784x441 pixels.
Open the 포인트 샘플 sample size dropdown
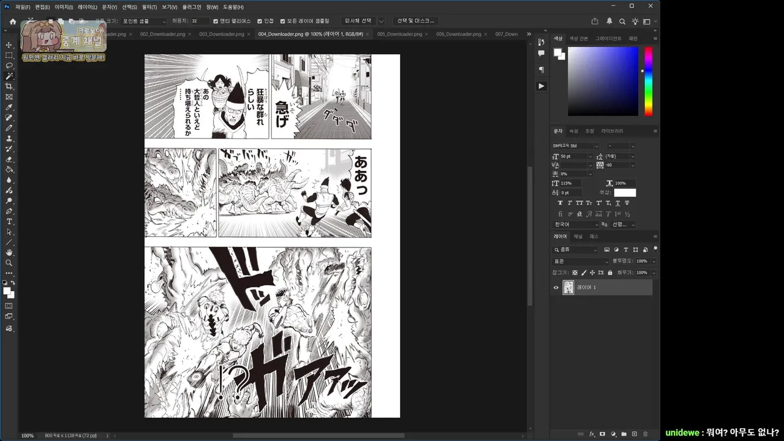(143, 21)
